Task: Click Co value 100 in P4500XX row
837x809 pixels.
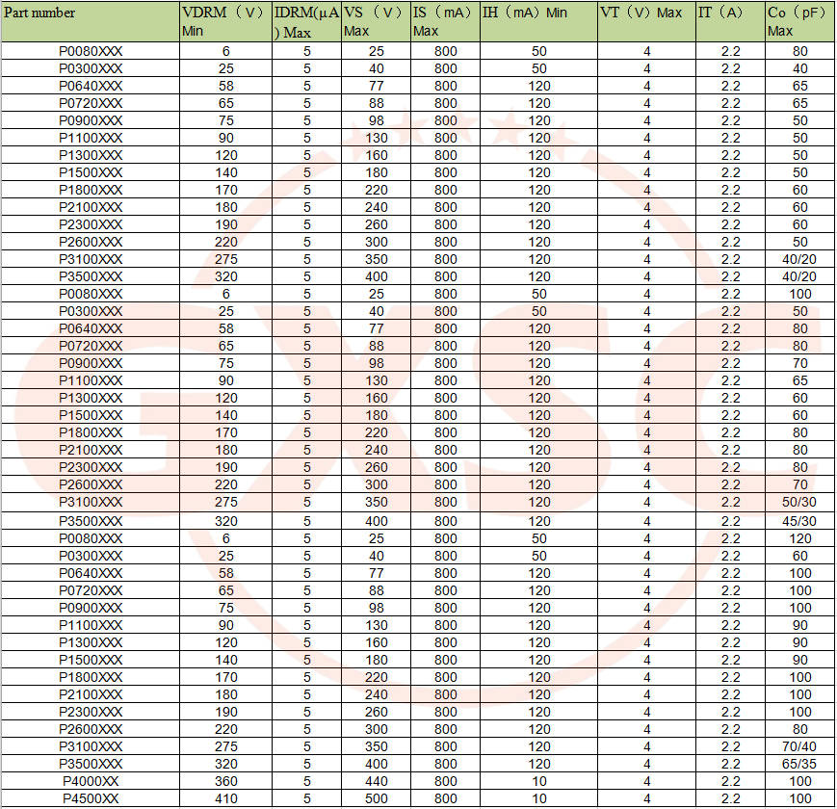Action: (x=800, y=798)
